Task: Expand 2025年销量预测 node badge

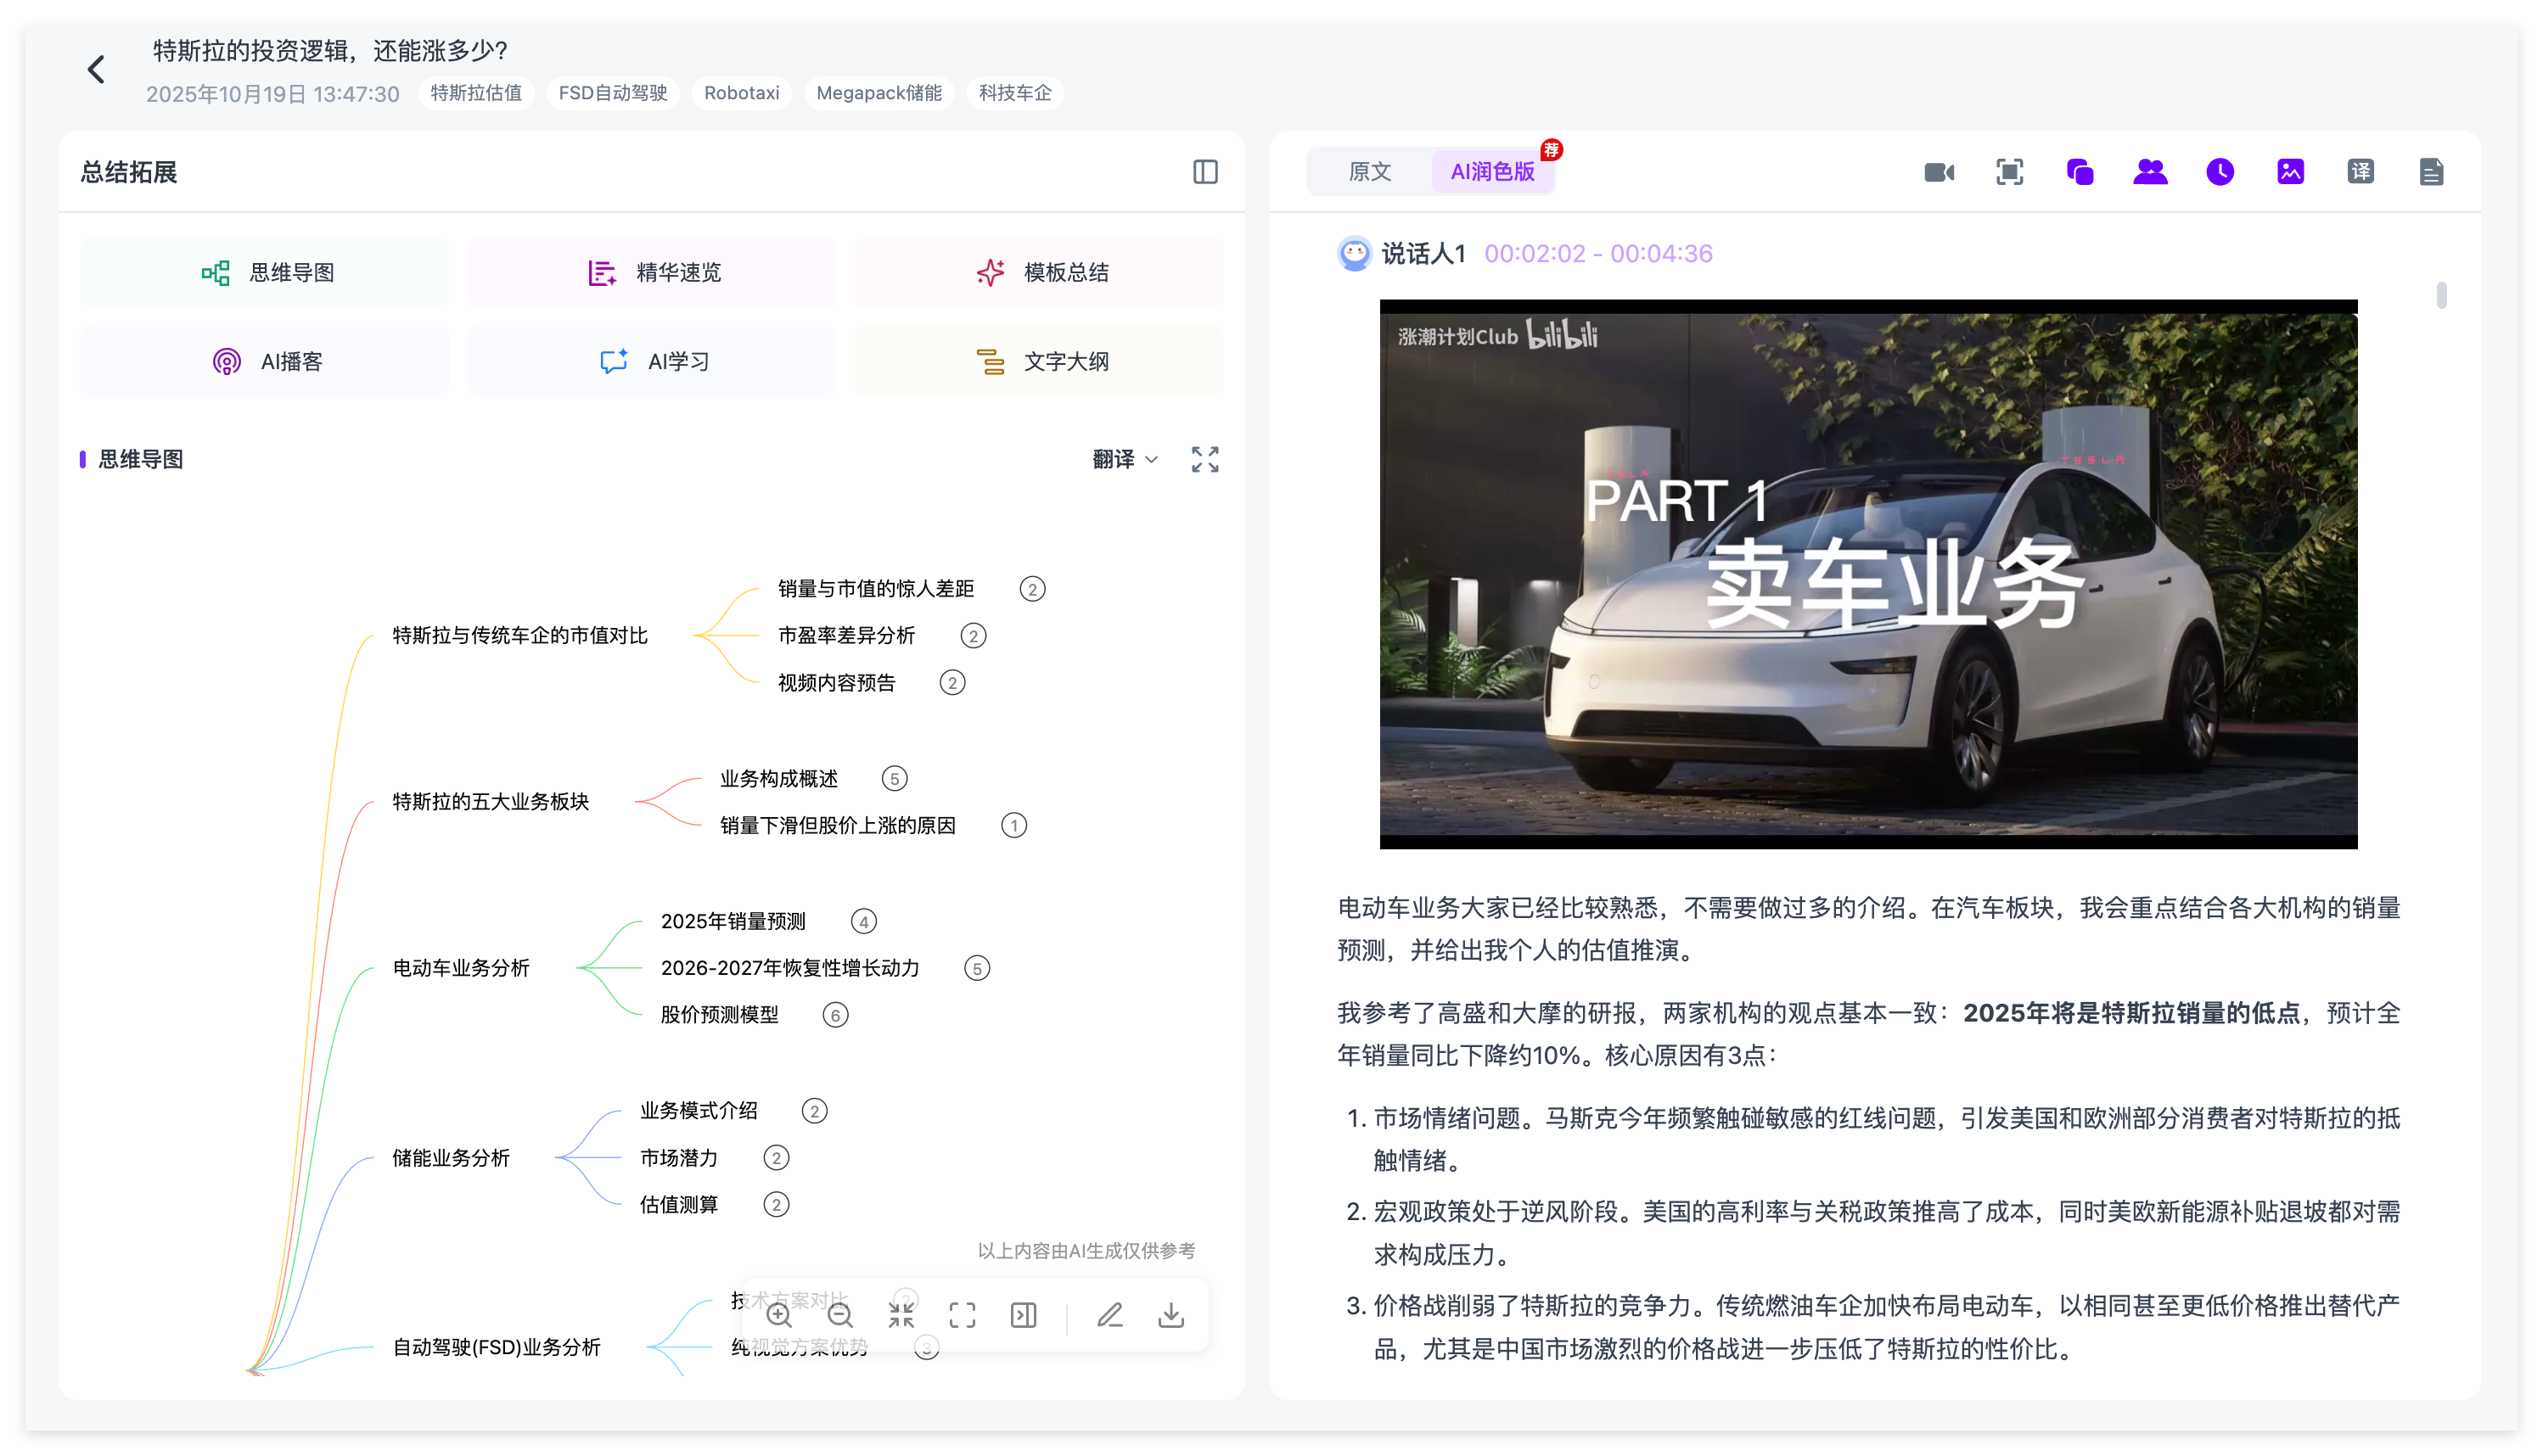Action: (x=863, y=922)
